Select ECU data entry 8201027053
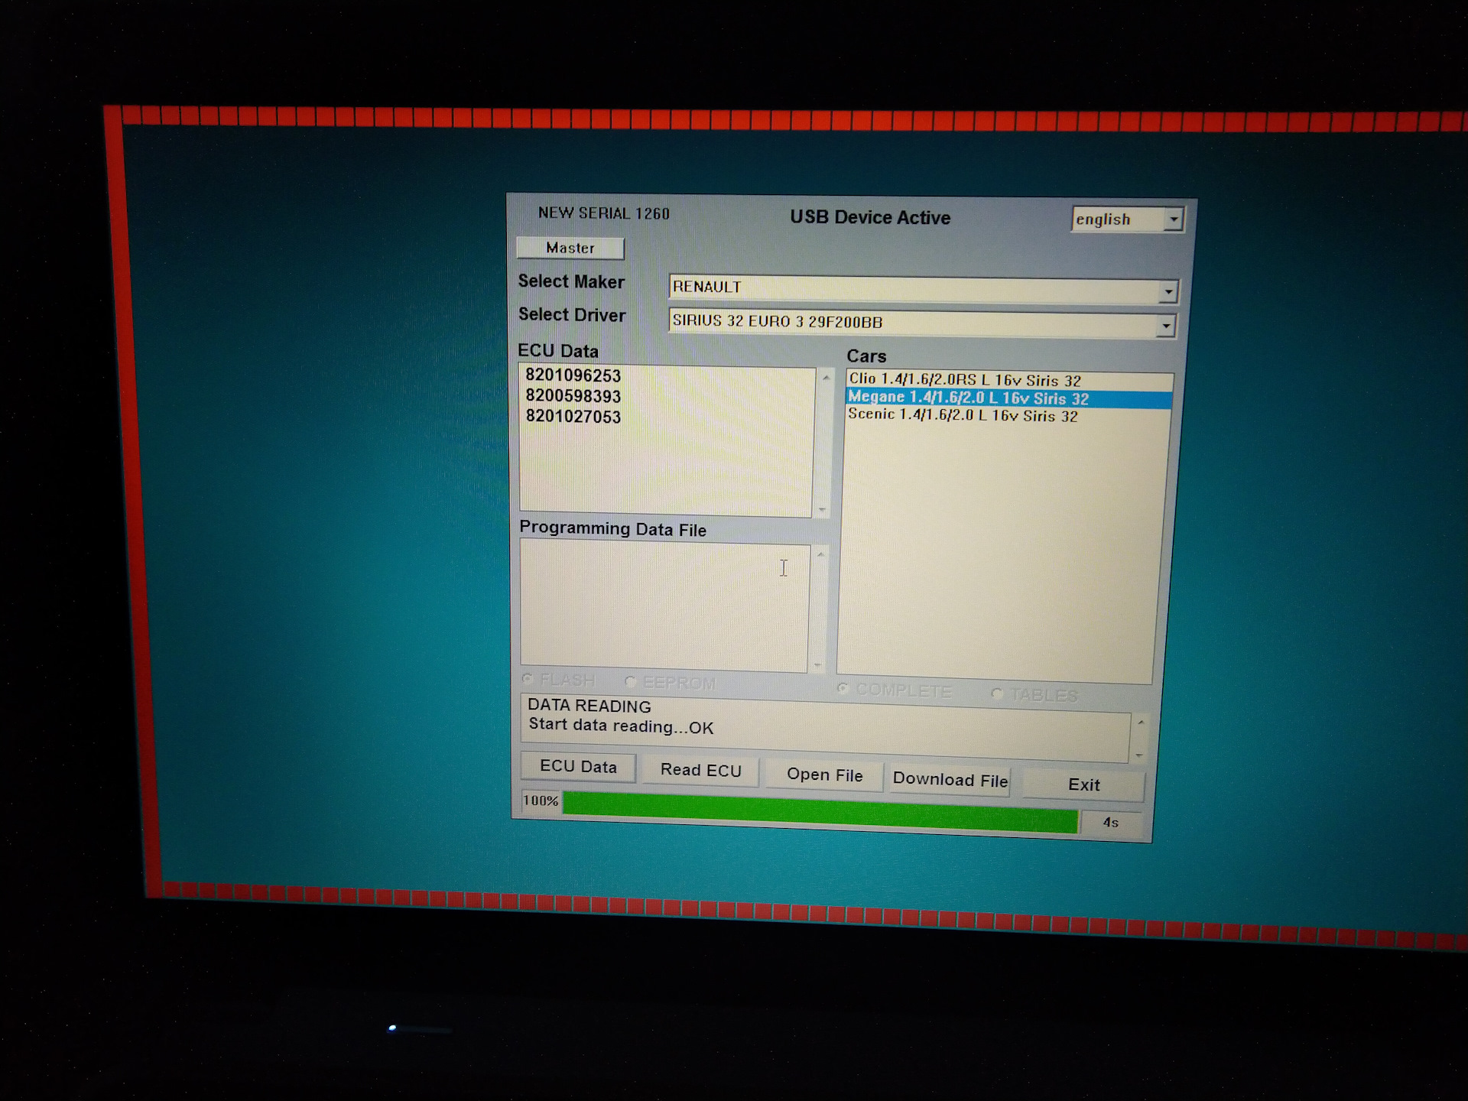Screen dimensions: 1468x1101 click(x=573, y=417)
